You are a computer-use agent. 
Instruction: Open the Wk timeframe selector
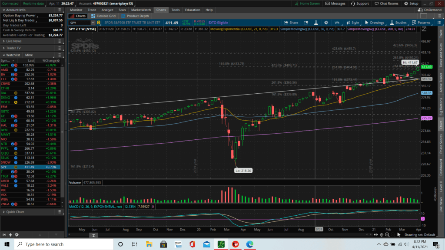click(337, 23)
